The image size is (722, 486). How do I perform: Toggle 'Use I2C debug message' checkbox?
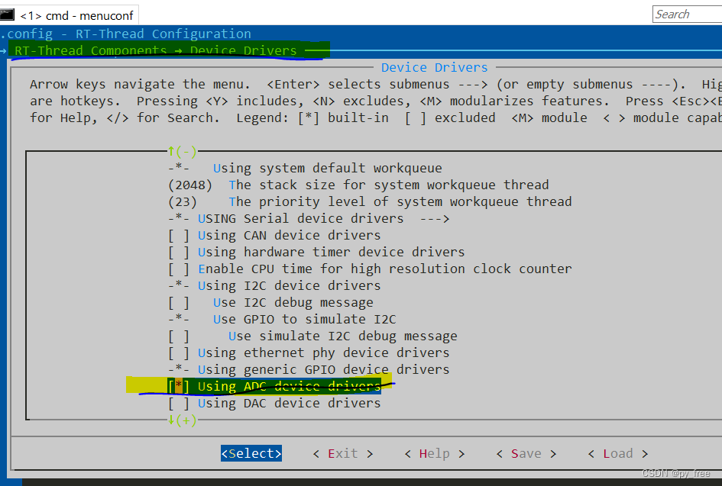(x=179, y=303)
